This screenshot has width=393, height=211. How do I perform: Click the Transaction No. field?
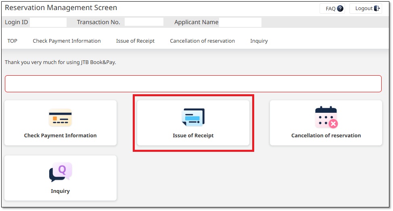coord(144,22)
